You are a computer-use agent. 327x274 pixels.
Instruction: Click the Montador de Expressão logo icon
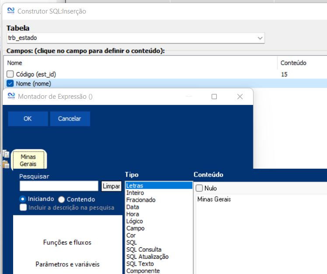click(11, 96)
